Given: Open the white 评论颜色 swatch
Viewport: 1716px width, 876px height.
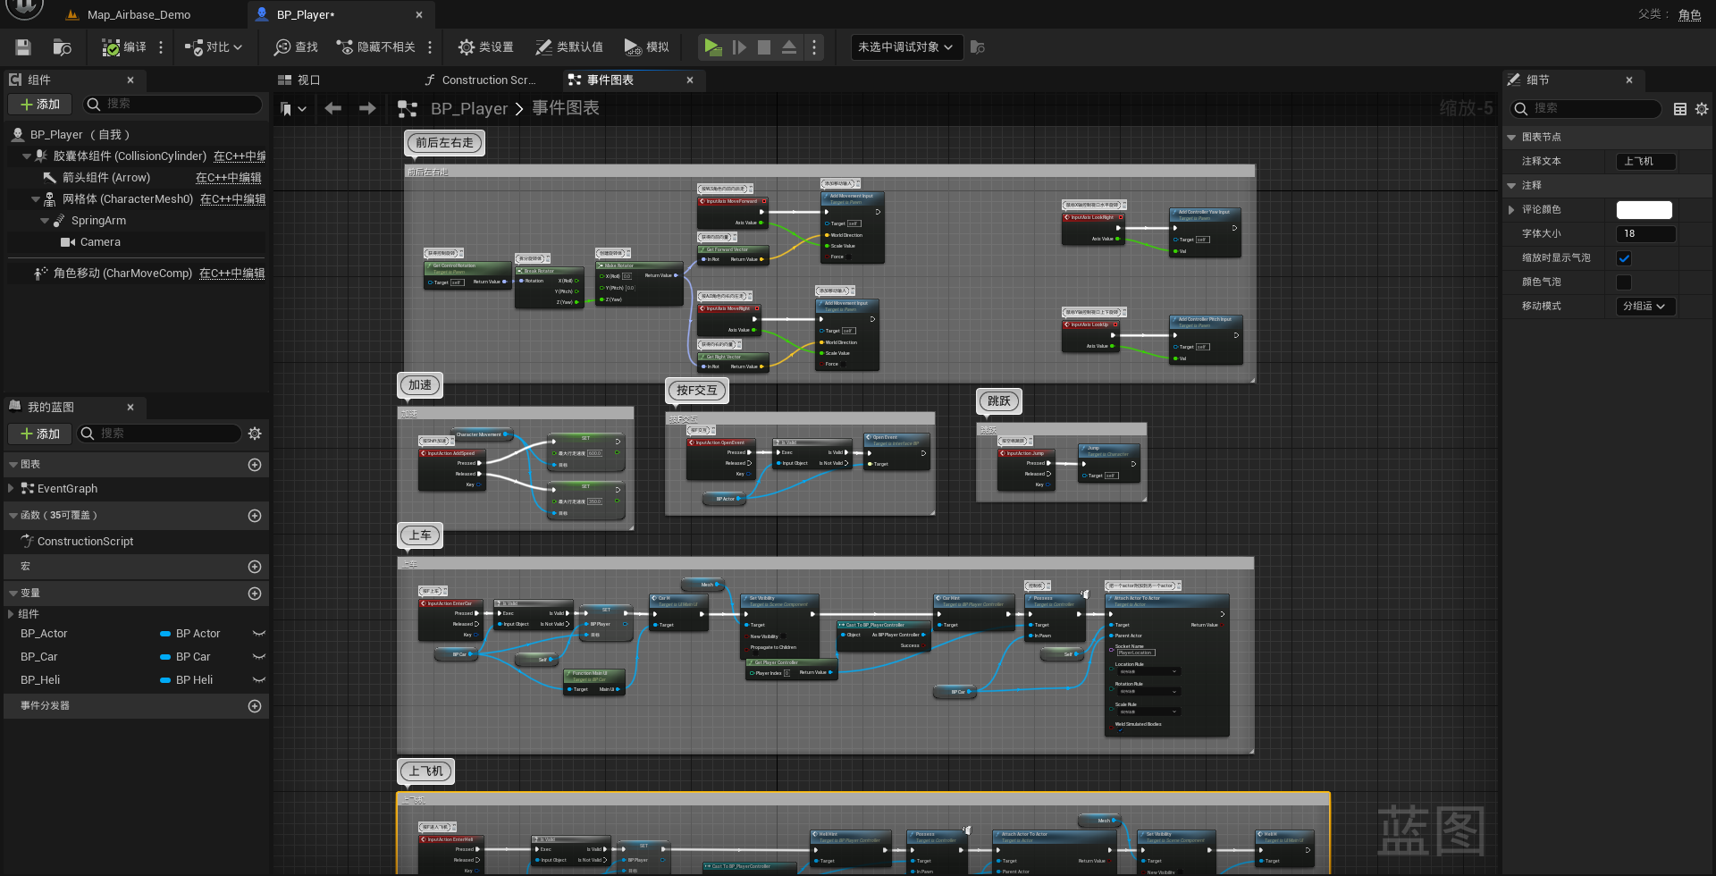Looking at the screenshot, I should [1644, 210].
